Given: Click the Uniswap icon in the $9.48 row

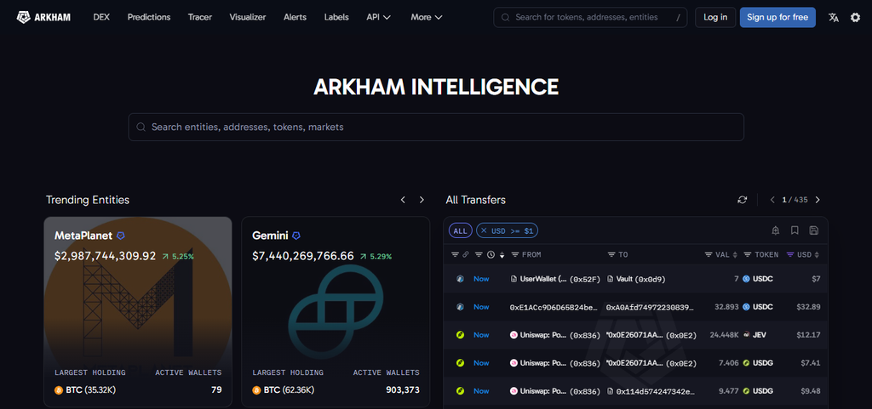Looking at the screenshot, I should [513, 391].
